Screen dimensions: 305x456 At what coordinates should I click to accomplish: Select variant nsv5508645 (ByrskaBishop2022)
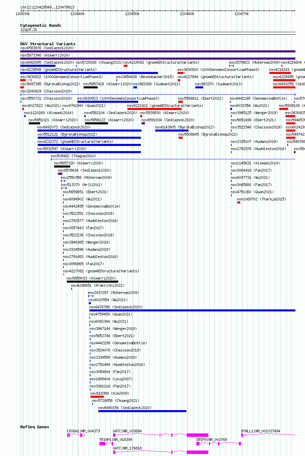[x=208, y=134]
